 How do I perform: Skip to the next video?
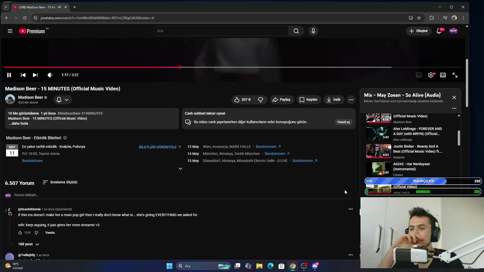click(35, 75)
